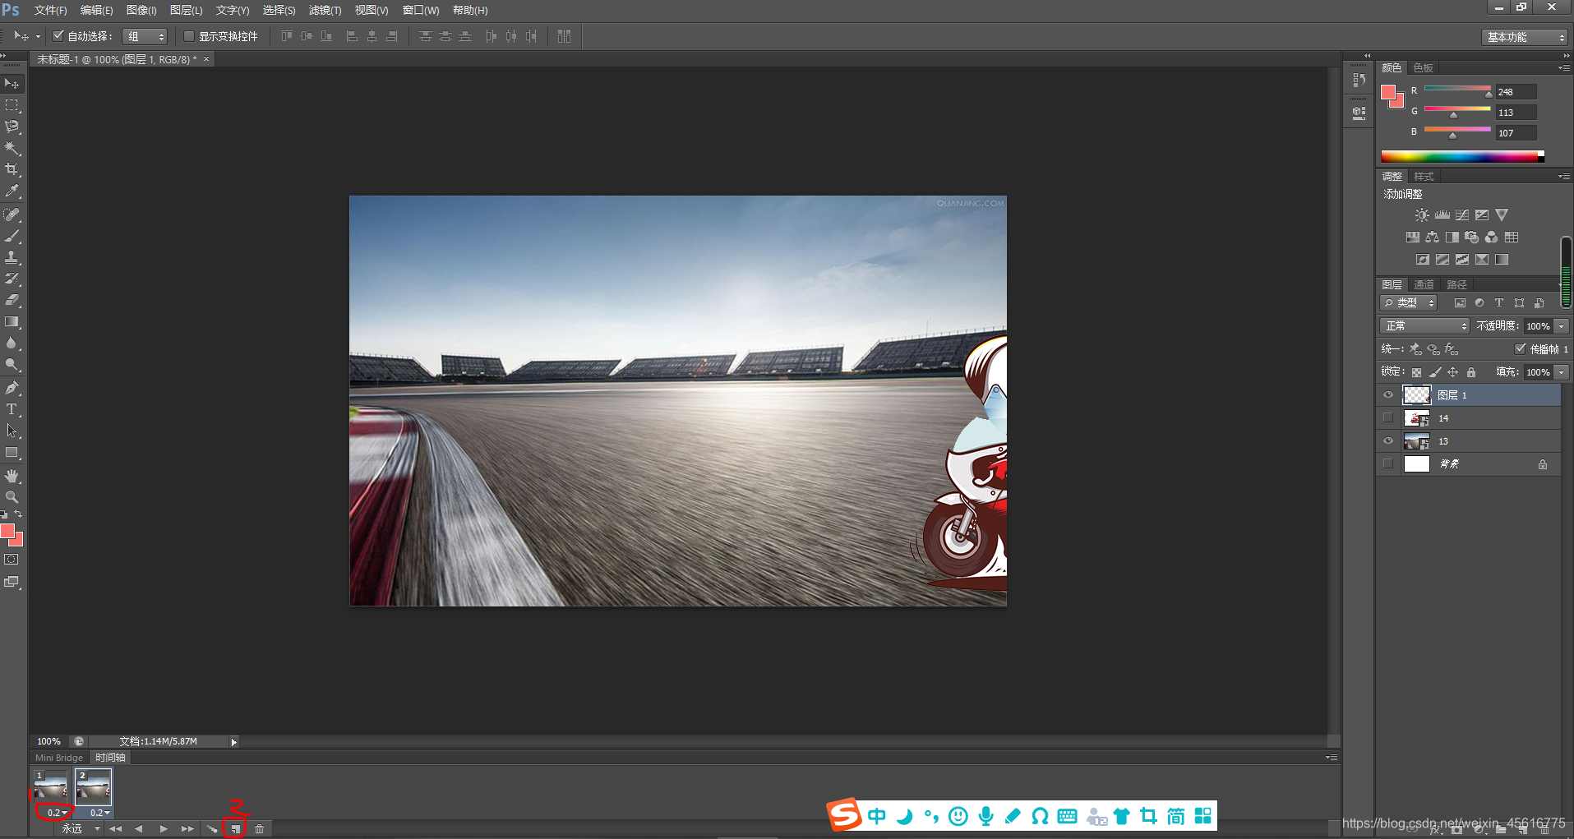Select the Eraser tool
This screenshot has width=1574, height=839.
click(12, 300)
